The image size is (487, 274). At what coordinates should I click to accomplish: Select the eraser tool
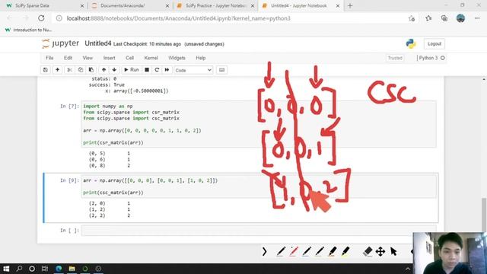(x=368, y=251)
